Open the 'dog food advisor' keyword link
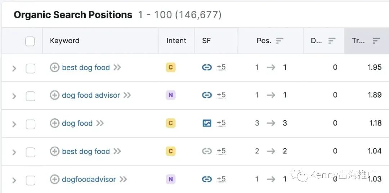 click(91, 95)
